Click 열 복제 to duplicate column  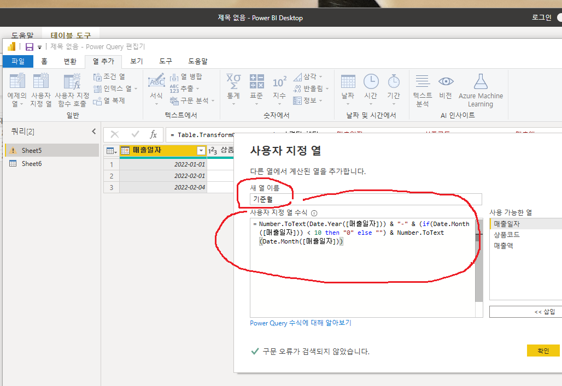pos(109,100)
